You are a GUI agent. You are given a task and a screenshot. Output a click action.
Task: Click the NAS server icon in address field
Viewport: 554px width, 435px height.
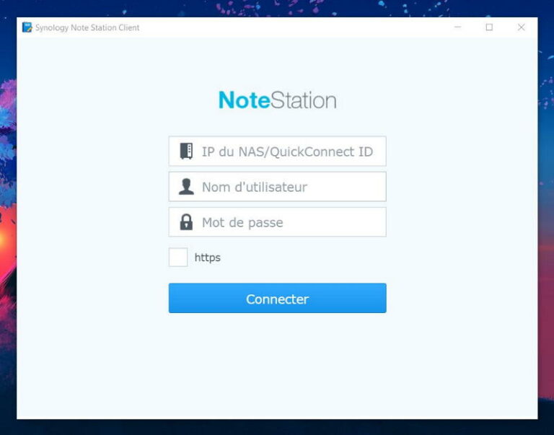(186, 151)
